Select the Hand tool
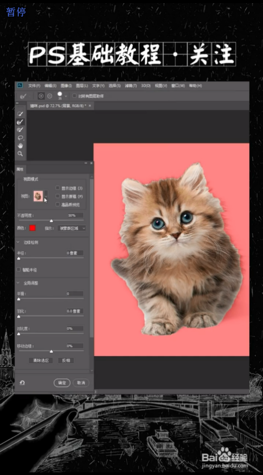This screenshot has height=475, width=263. tap(21, 146)
